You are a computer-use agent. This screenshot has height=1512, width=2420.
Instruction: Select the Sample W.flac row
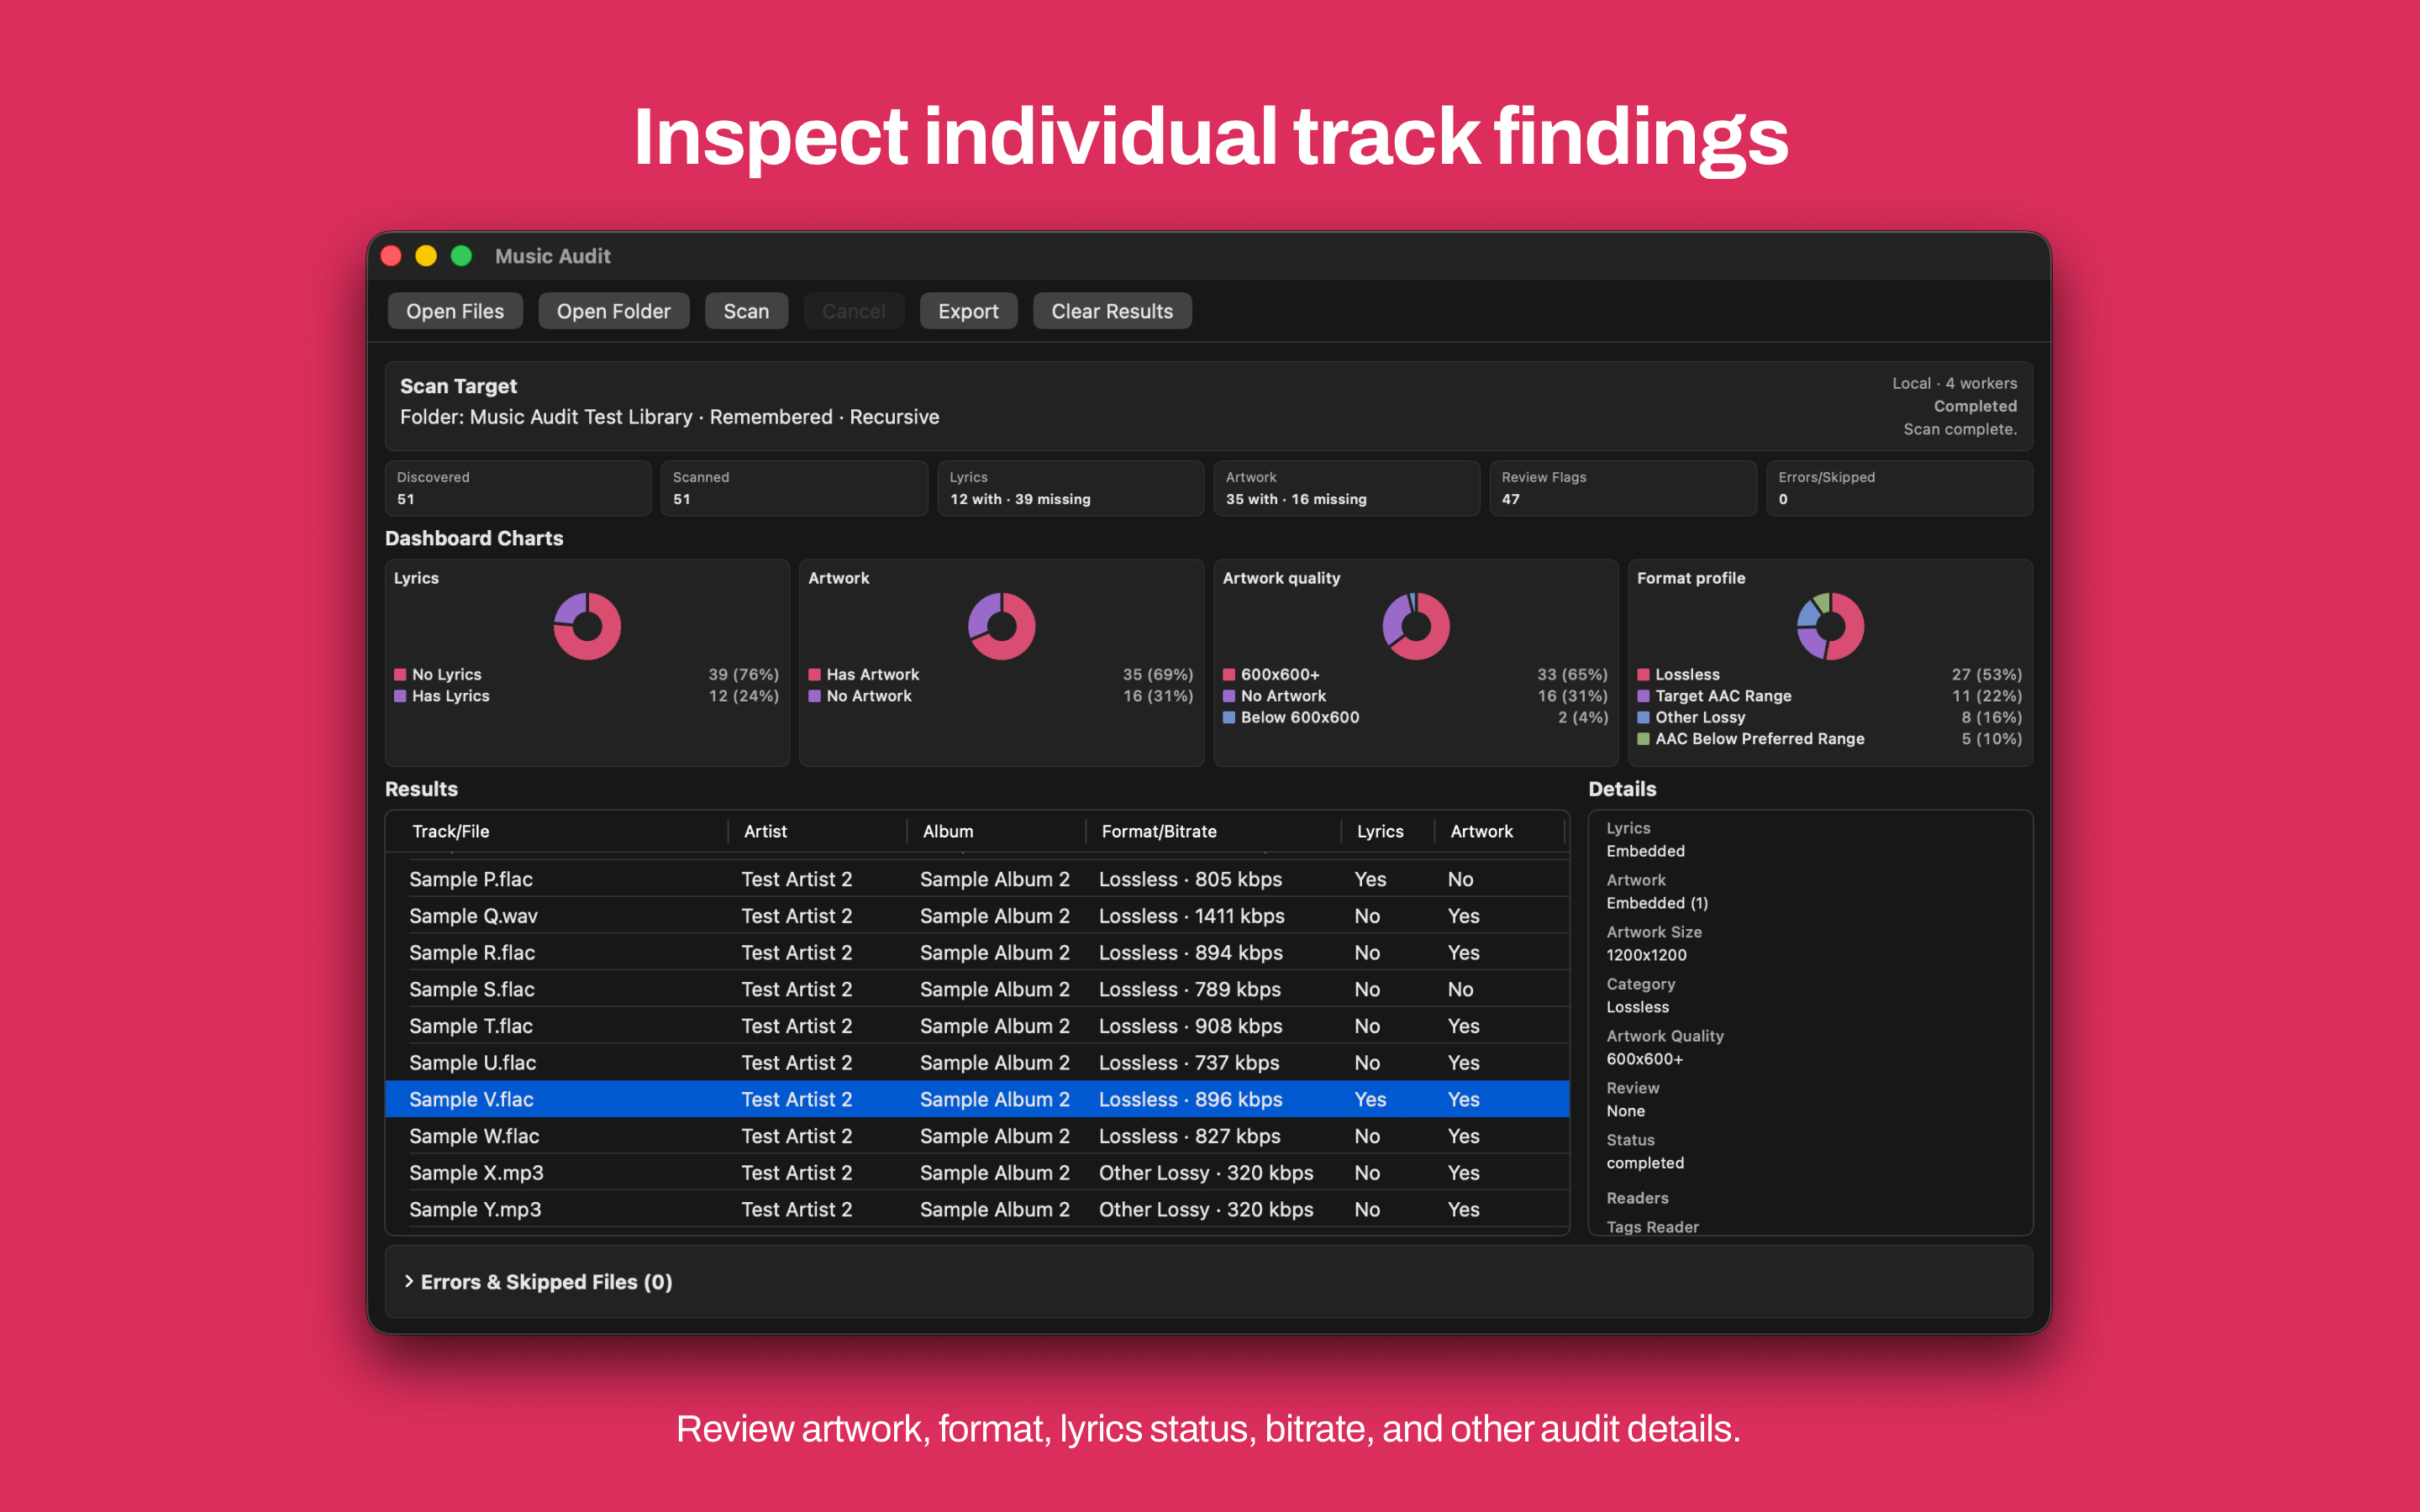(x=977, y=1136)
